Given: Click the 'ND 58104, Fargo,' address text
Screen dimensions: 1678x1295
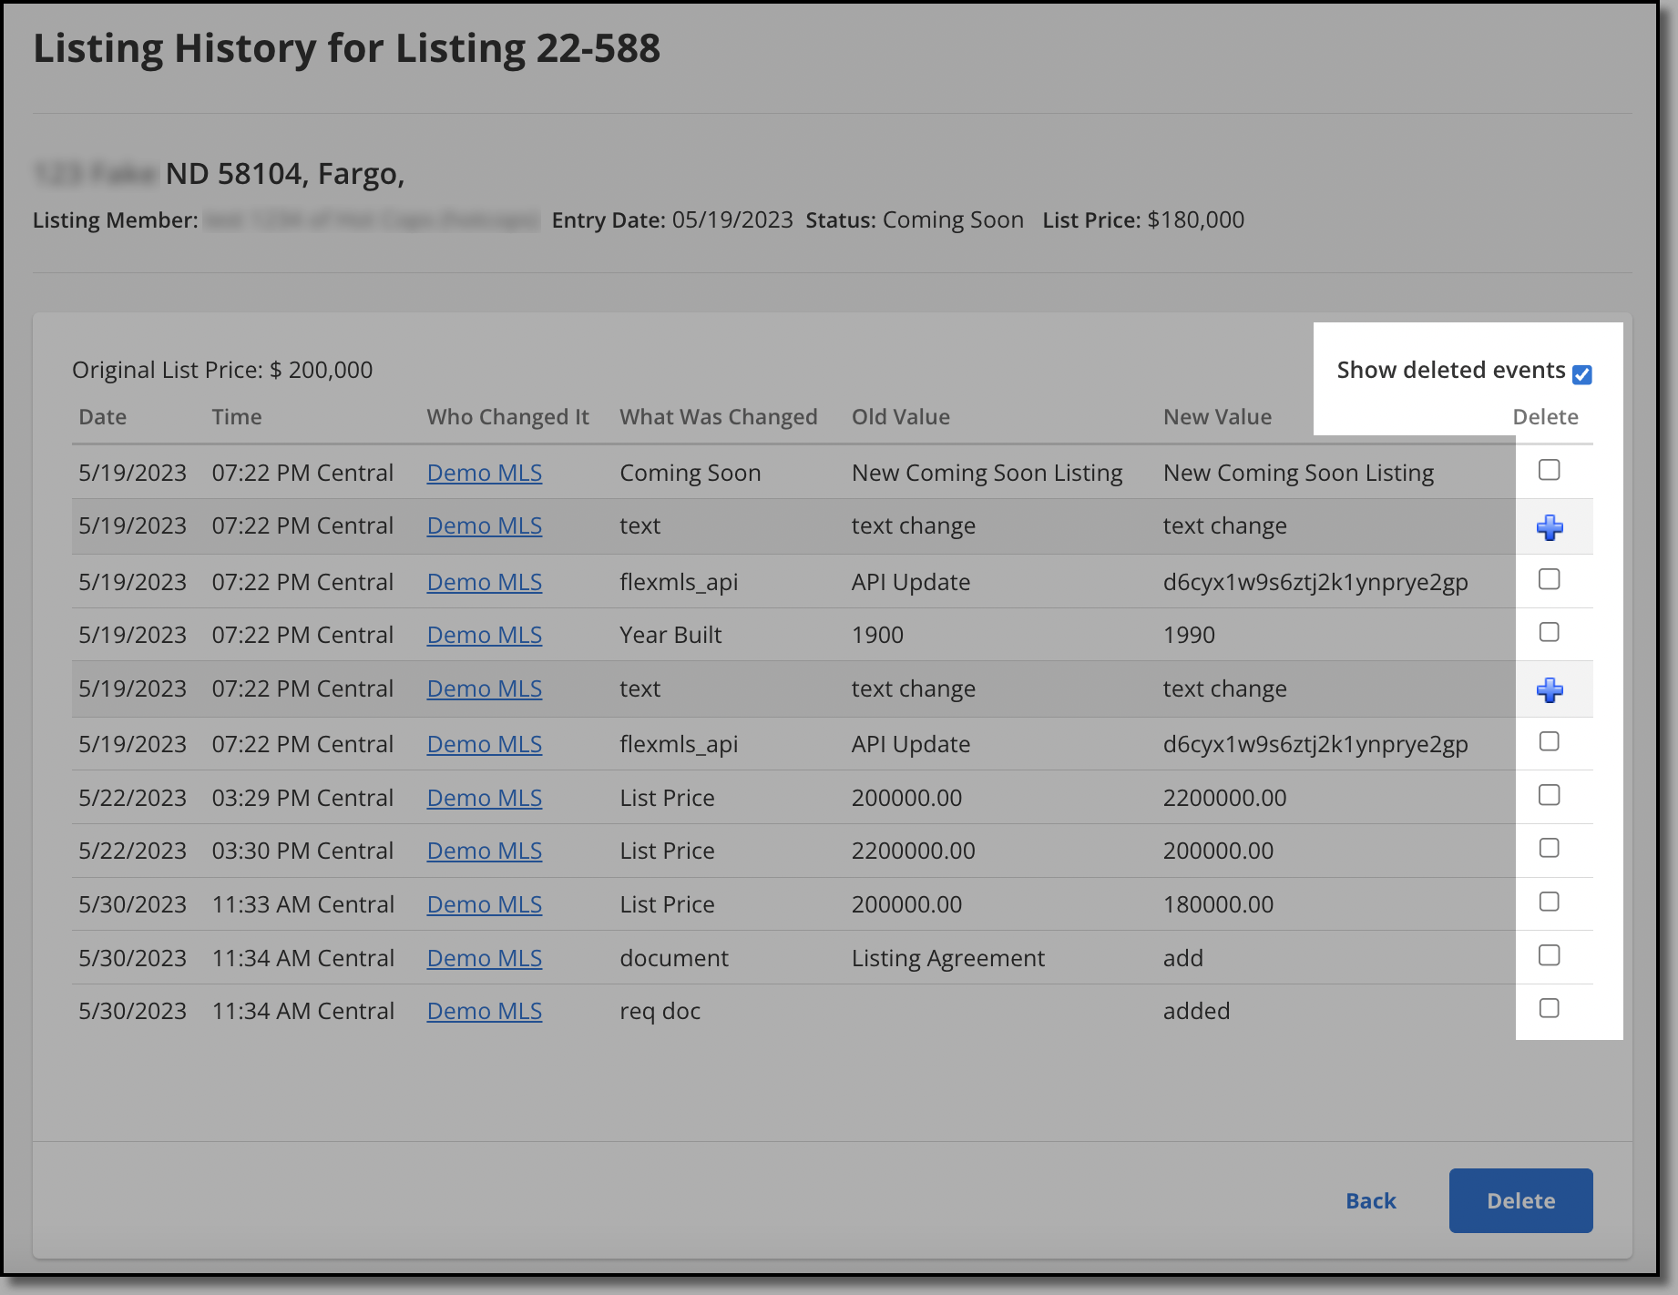Looking at the screenshot, I should (x=285, y=173).
